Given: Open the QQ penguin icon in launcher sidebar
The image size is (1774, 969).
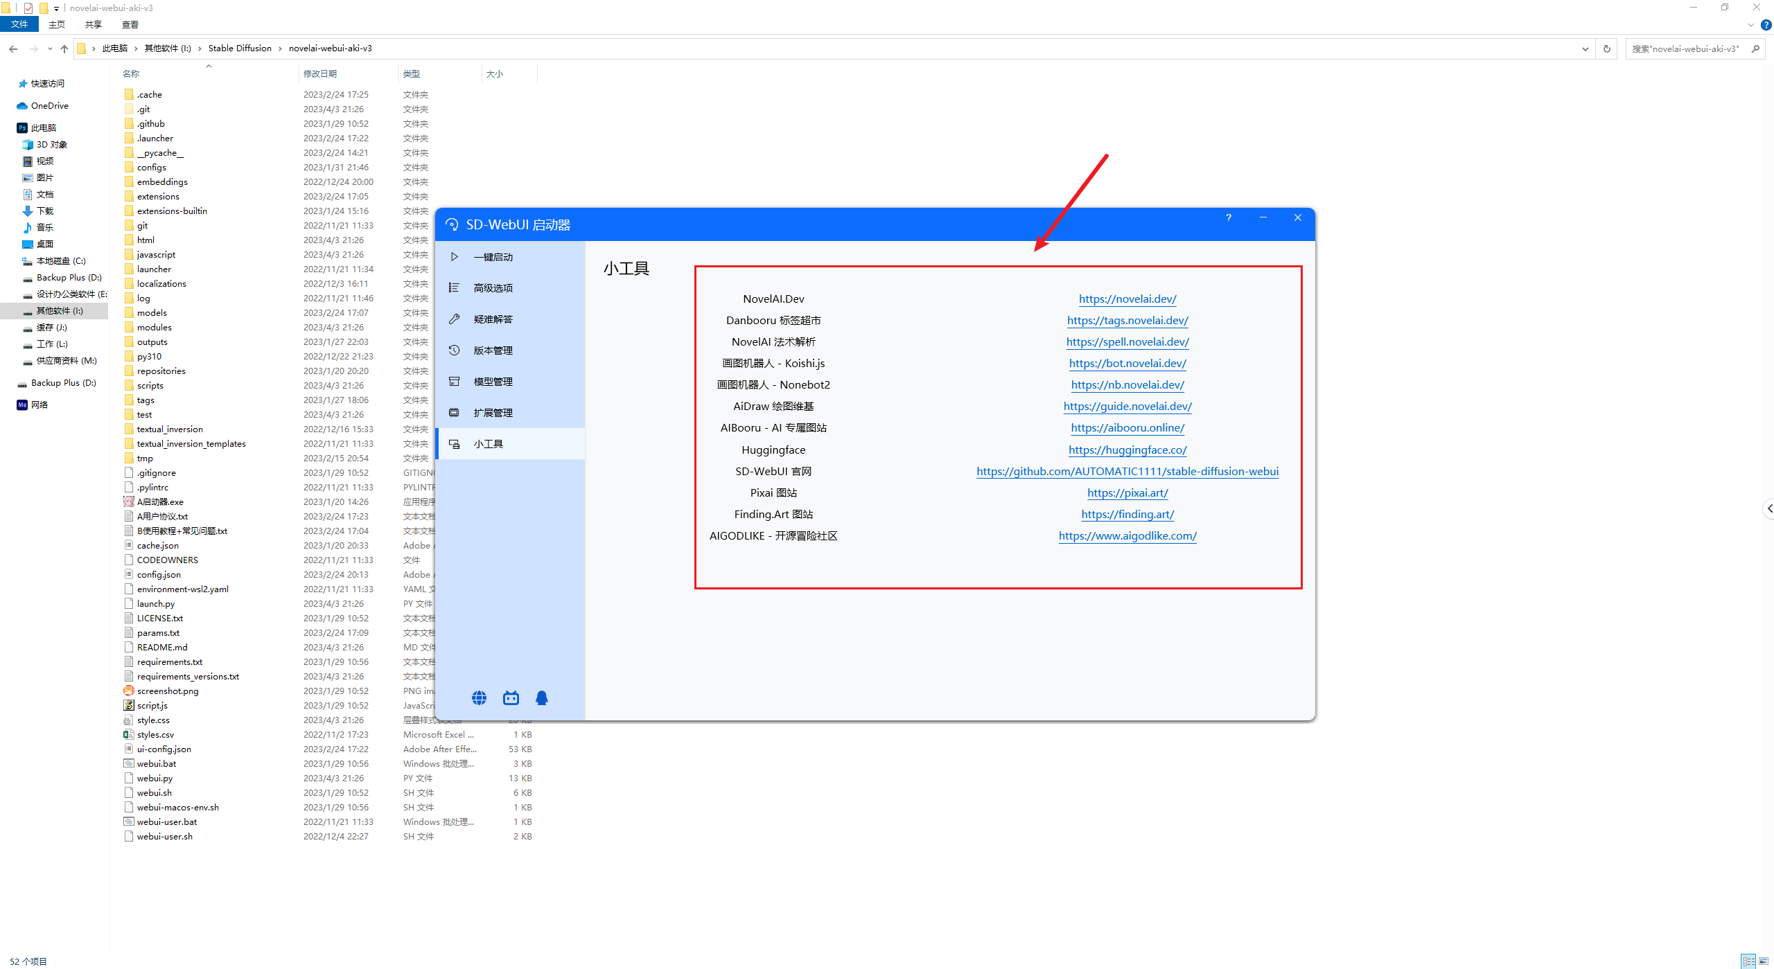Looking at the screenshot, I should (x=542, y=697).
